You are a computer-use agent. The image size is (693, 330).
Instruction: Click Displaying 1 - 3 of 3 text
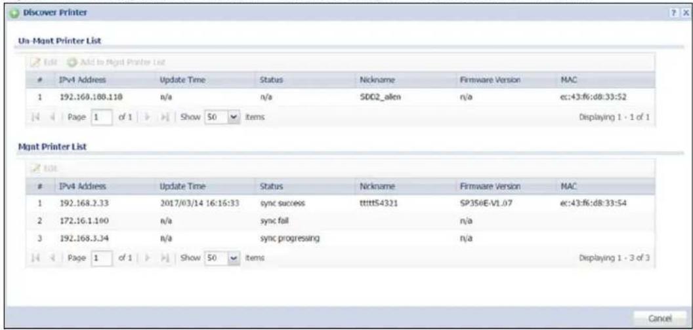point(614,257)
